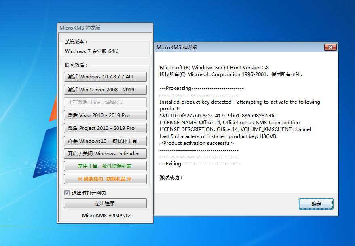The width and height of the screenshot is (355, 246).
Task: Click the Last 5 characters product key line
Action: click(x=218, y=136)
